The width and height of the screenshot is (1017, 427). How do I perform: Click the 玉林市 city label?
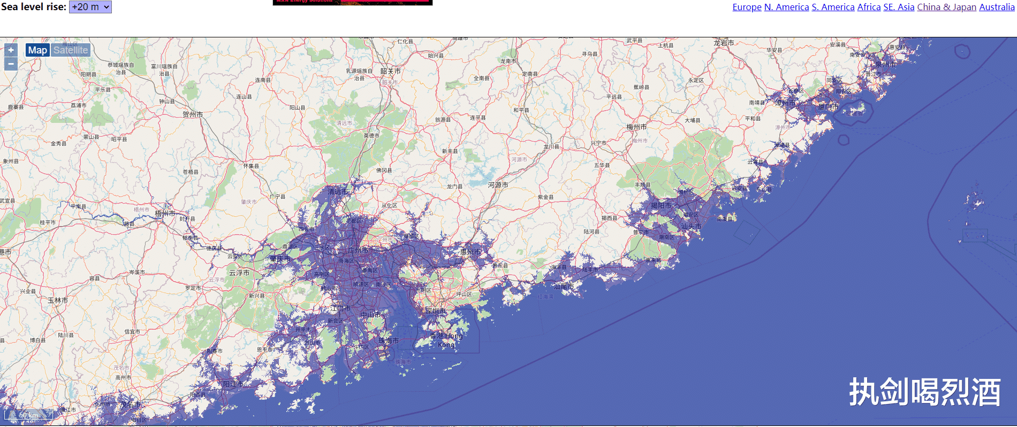[x=58, y=300]
